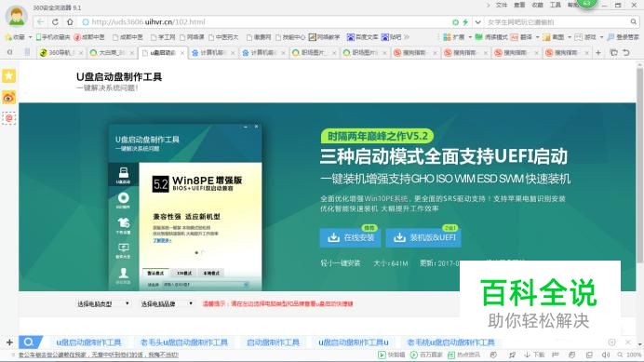Open the 翻译 translate tool
Screen dimensions: 644x362
521,37
